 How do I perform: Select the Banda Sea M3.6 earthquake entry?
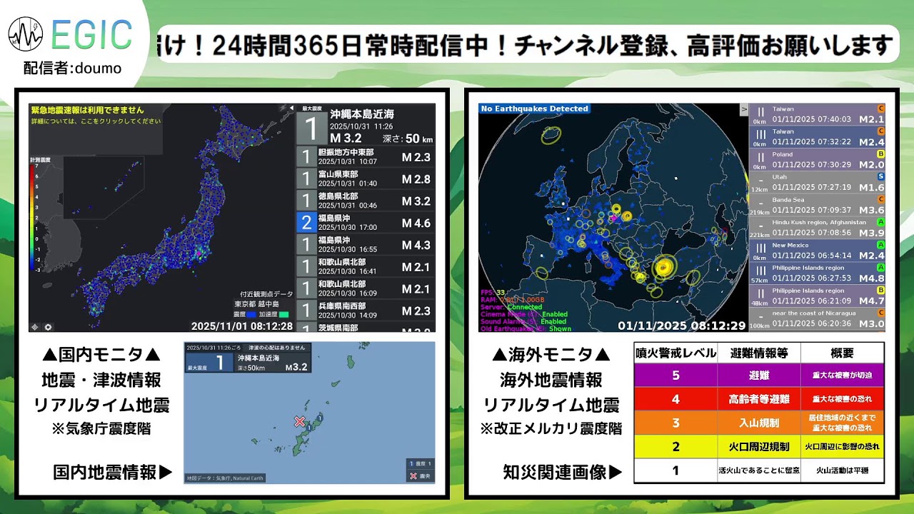click(x=817, y=206)
